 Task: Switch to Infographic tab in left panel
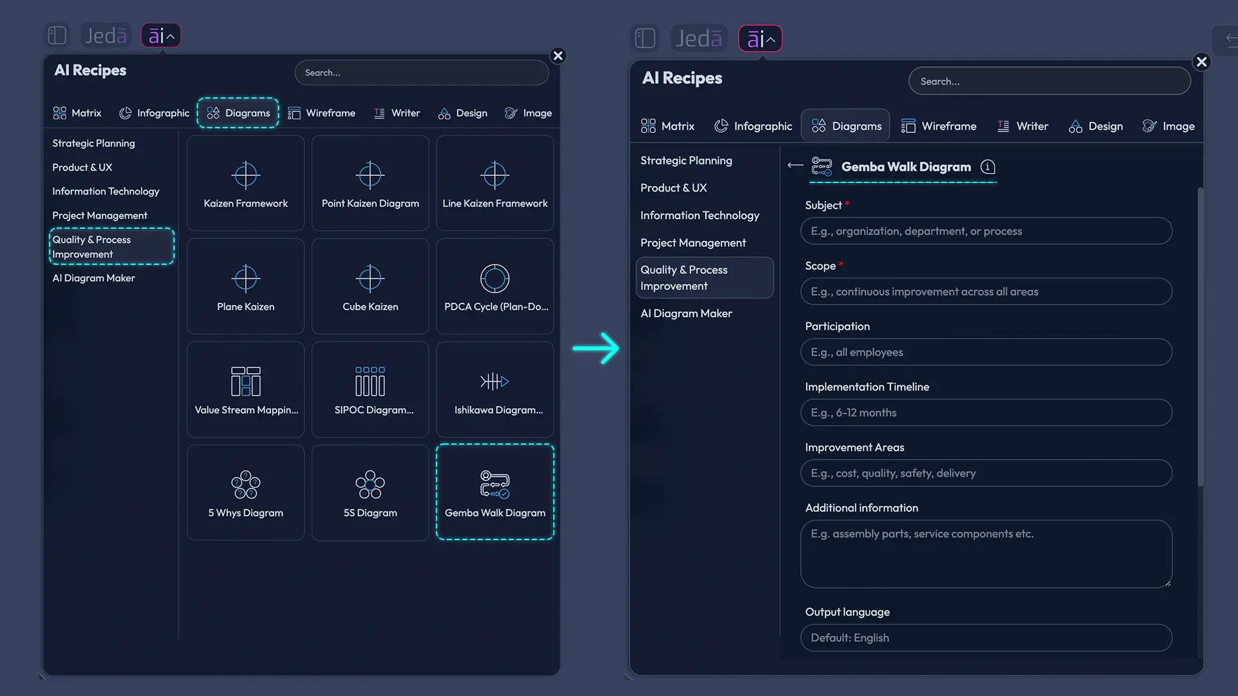(x=154, y=113)
